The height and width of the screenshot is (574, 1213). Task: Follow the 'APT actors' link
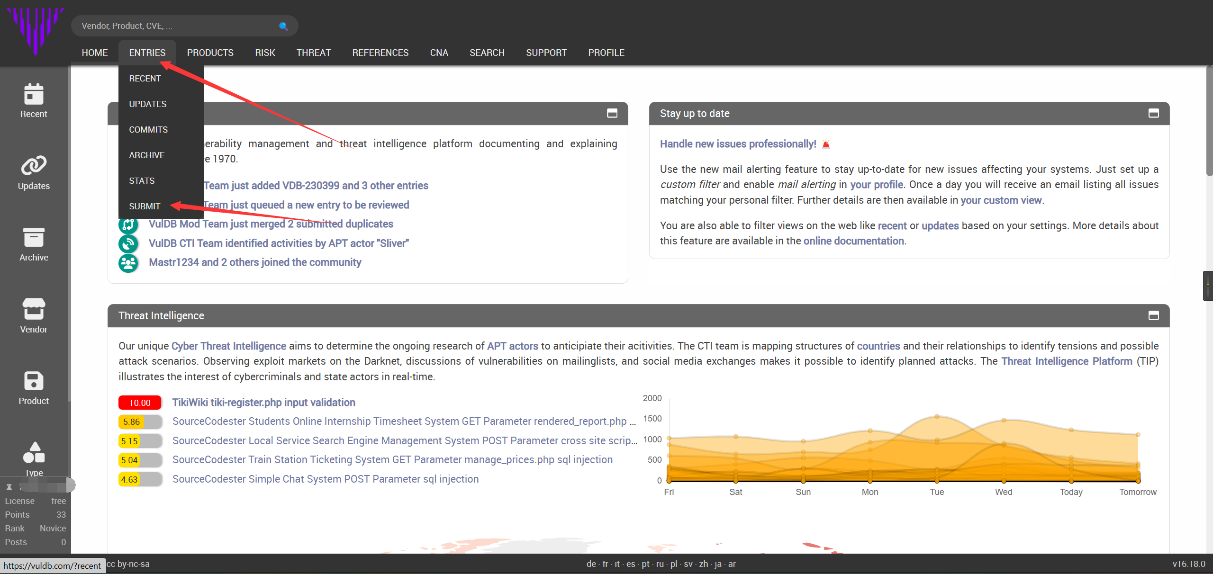pos(512,346)
